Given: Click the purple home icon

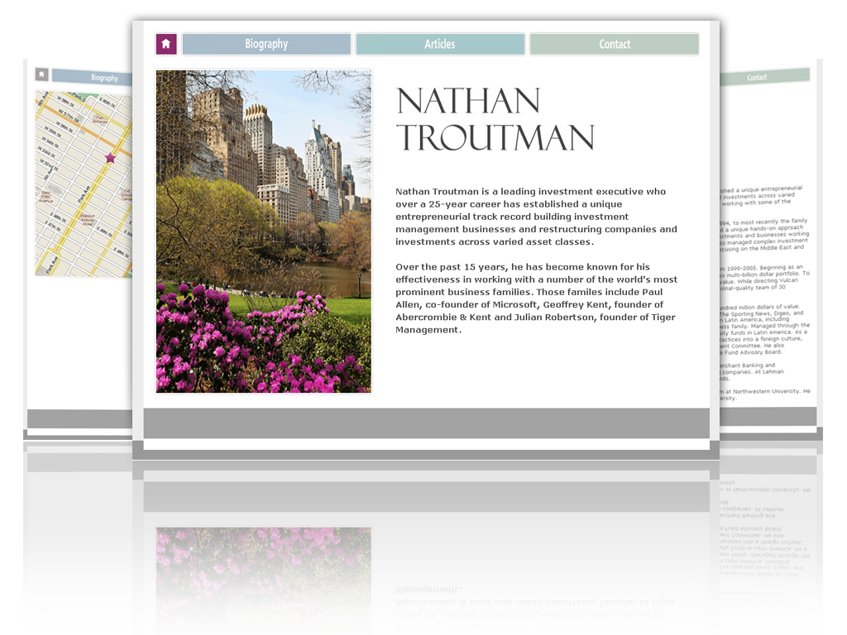Looking at the screenshot, I should (x=165, y=44).
